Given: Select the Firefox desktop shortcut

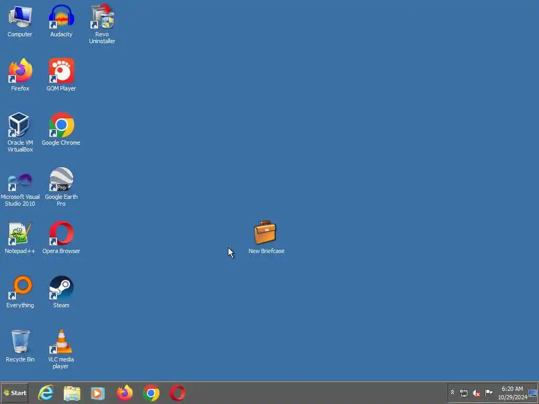Looking at the screenshot, I should [x=20, y=75].
